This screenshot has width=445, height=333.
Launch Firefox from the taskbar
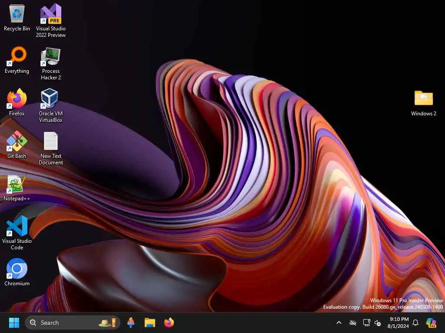click(169, 323)
